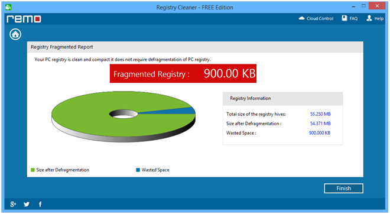Open the Help menu

pyautogui.click(x=375, y=18)
